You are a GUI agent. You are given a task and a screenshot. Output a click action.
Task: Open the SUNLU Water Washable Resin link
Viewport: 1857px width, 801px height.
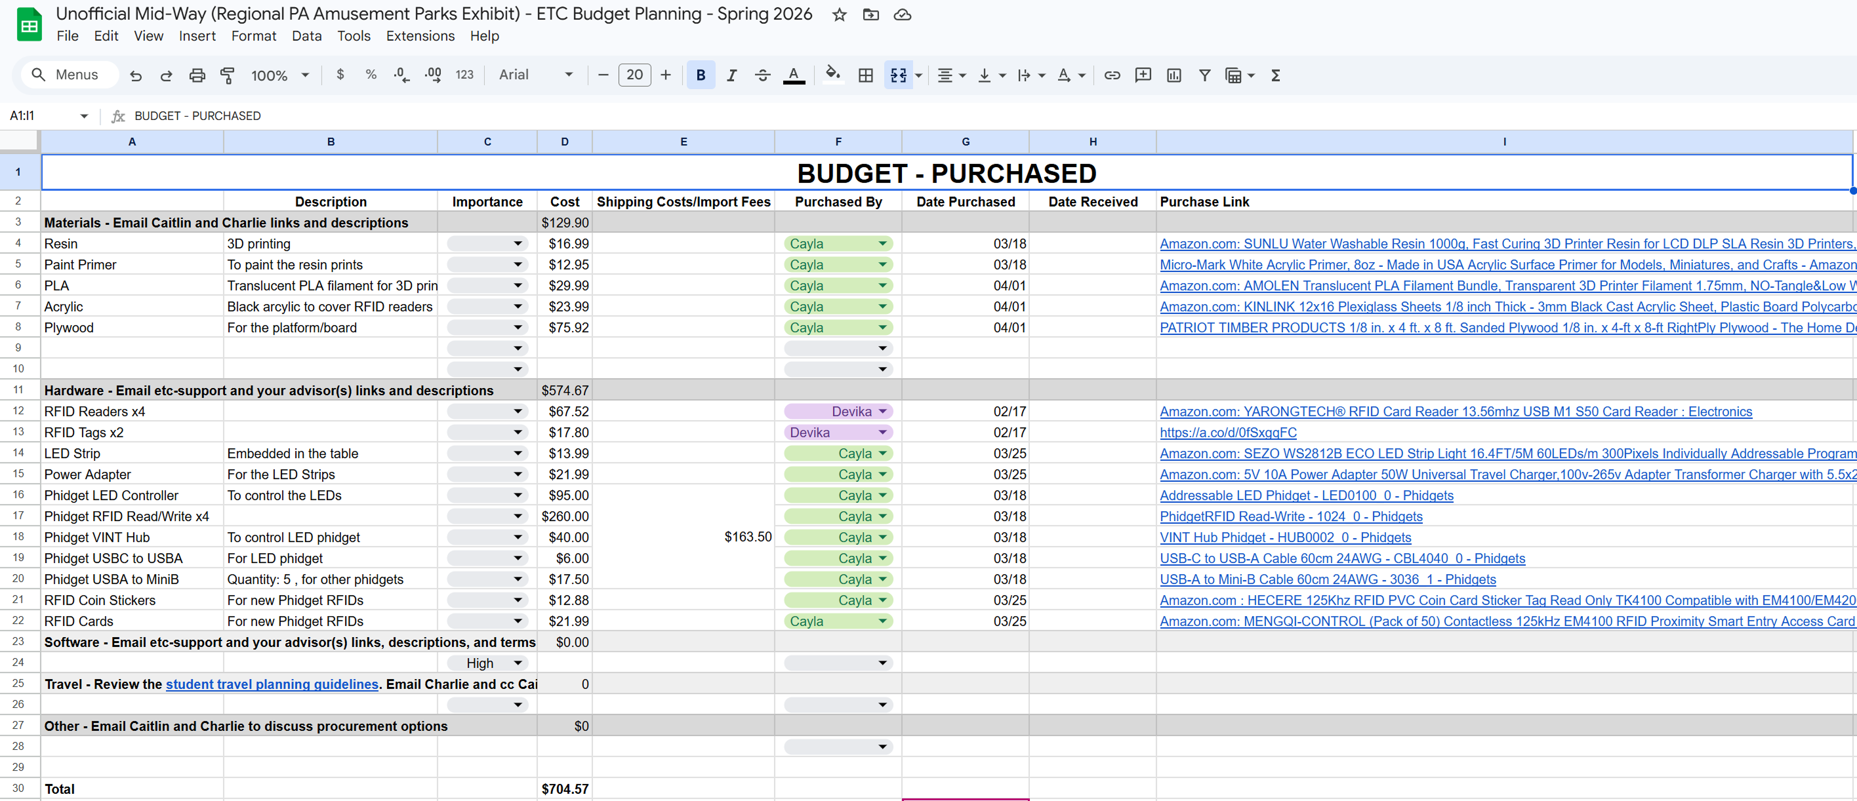1507,243
